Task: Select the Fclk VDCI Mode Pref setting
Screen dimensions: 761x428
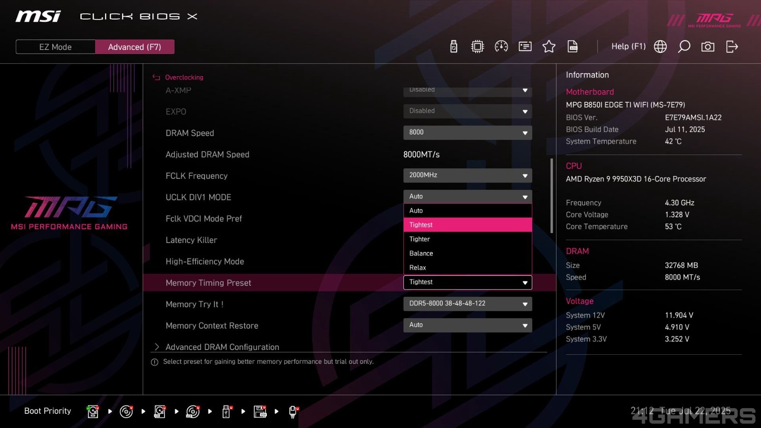Action: [204, 219]
